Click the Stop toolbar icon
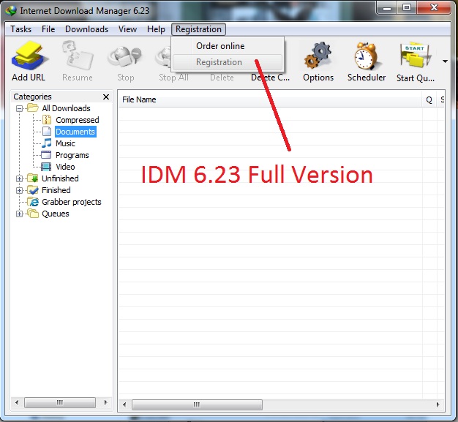 tap(125, 56)
